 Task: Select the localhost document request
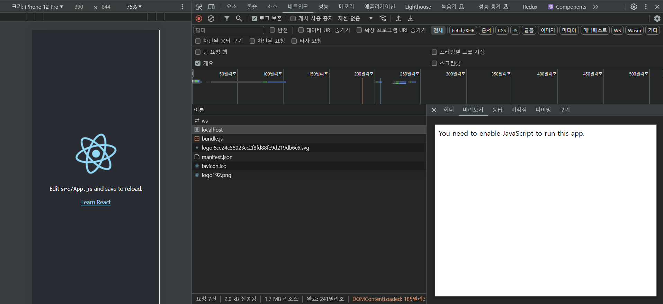[309, 129]
